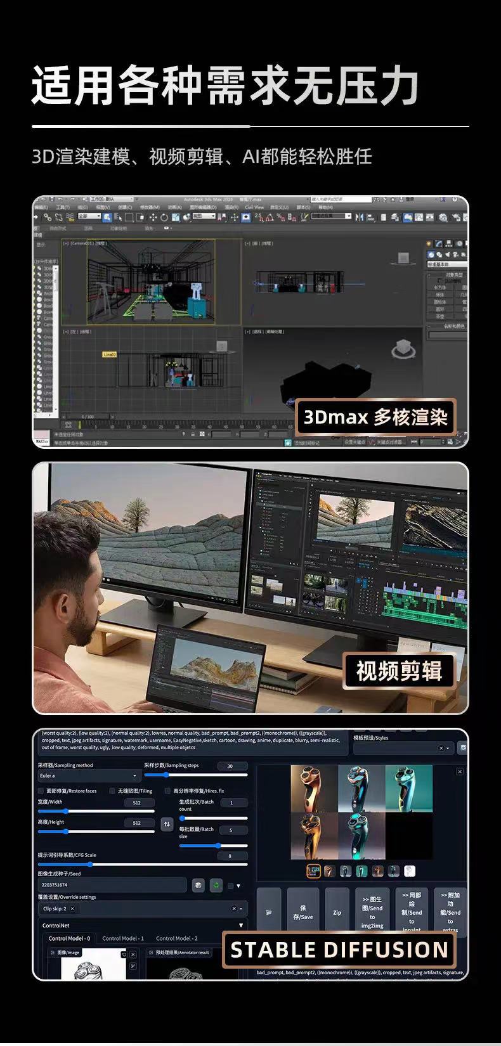Close the generated image preview with X
Viewport: 501px width, 1046px height.
pyautogui.click(x=460, y=772)
